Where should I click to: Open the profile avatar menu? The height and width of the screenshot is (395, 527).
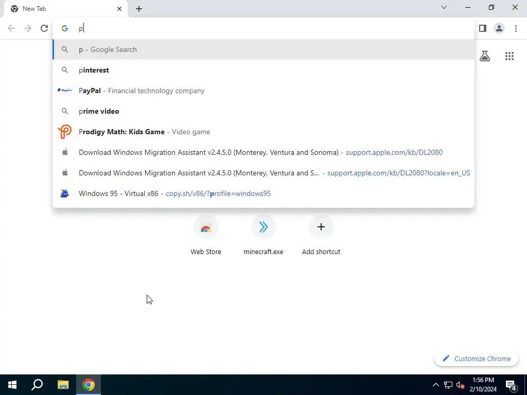(499, 28)
